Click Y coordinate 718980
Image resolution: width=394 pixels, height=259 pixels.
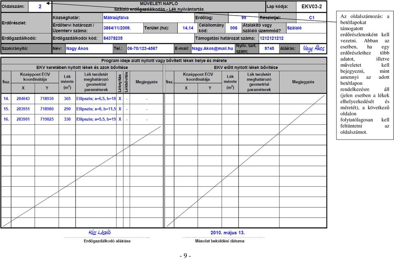47,109
